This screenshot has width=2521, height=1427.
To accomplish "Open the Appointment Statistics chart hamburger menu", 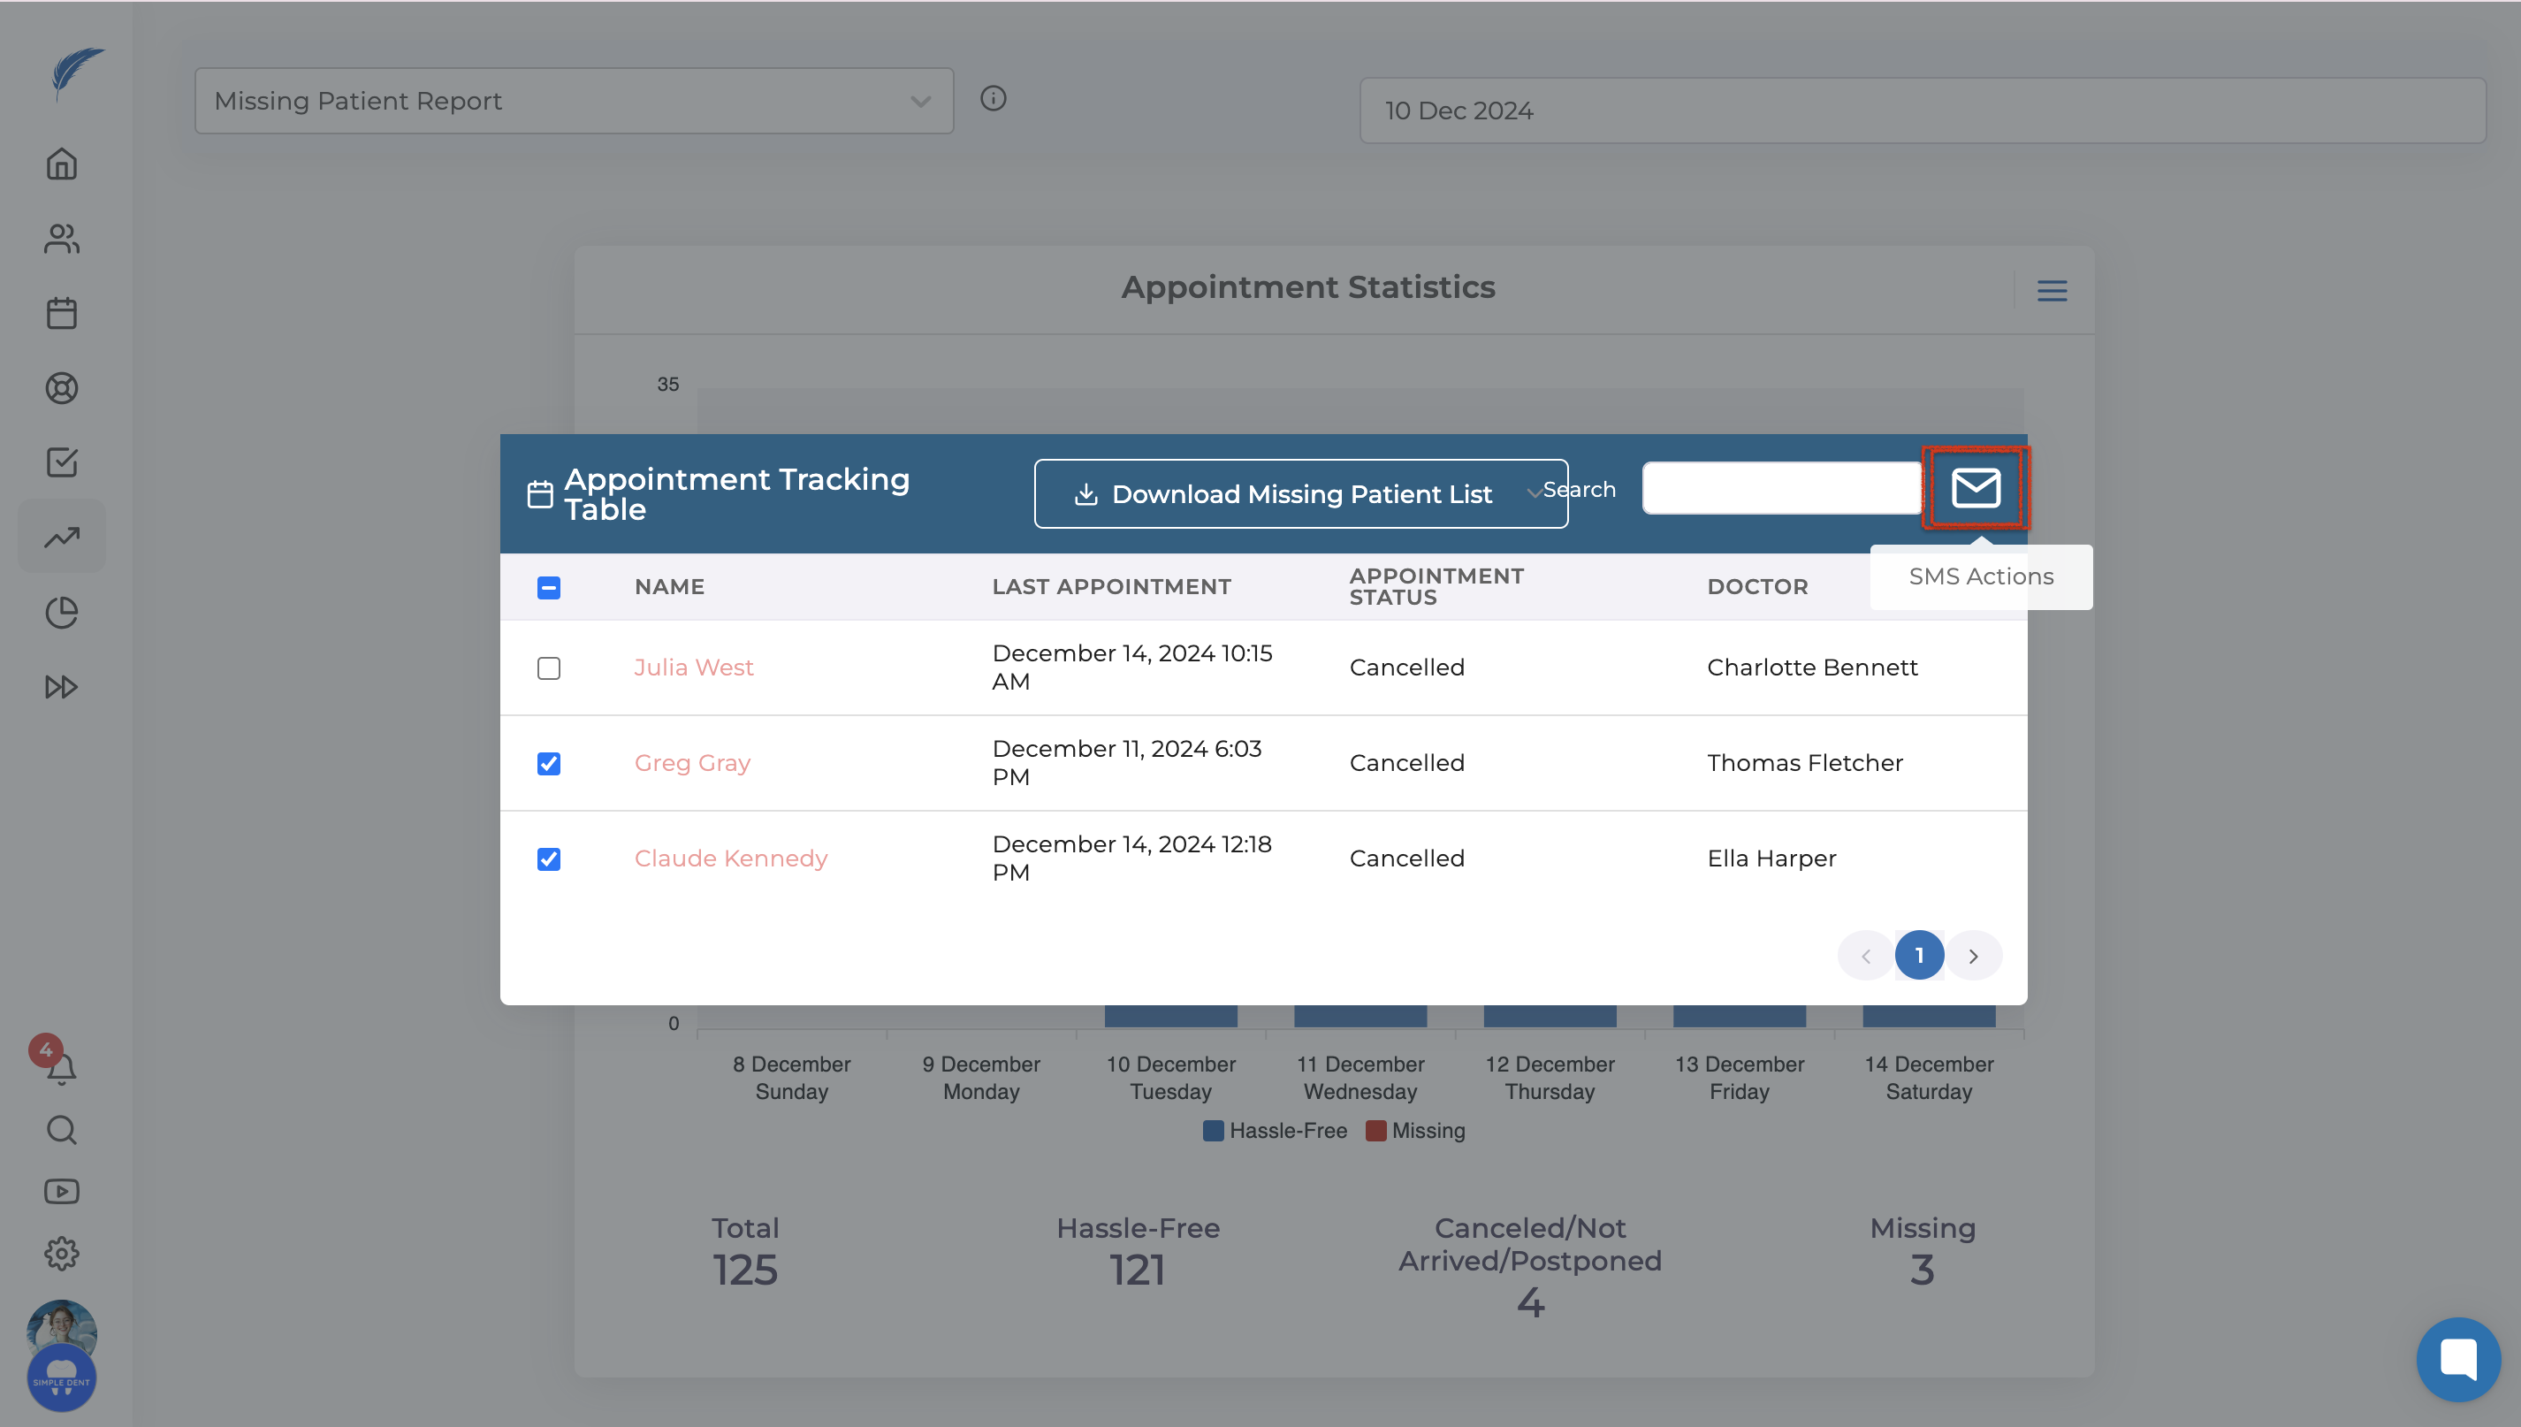I will [2052, 291].
